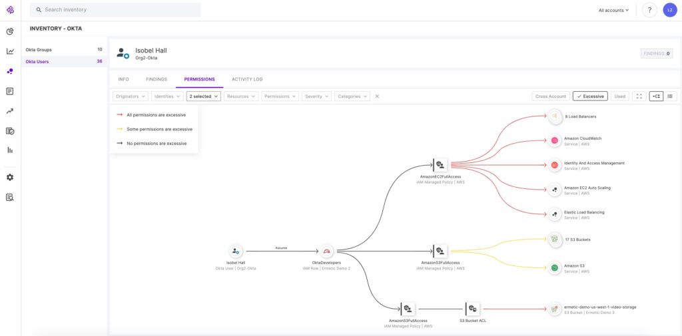Open the Severity dropdown

coord(316,96)
